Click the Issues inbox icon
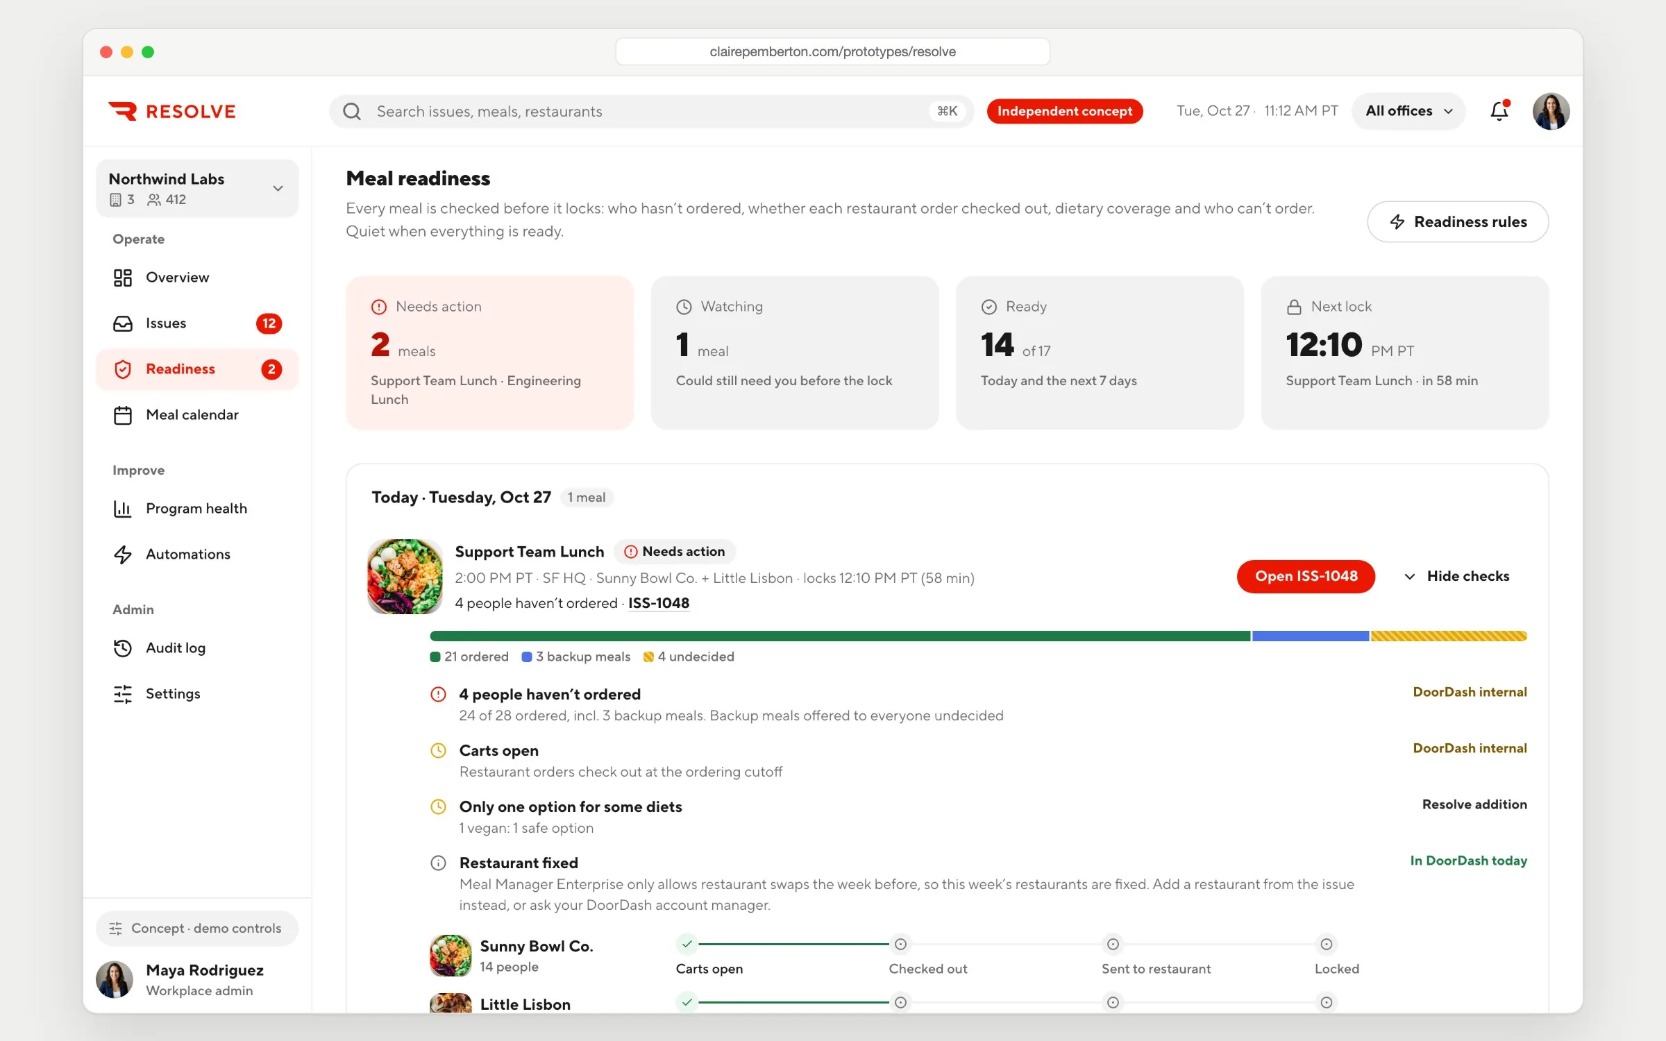 (x=123, y=323)
